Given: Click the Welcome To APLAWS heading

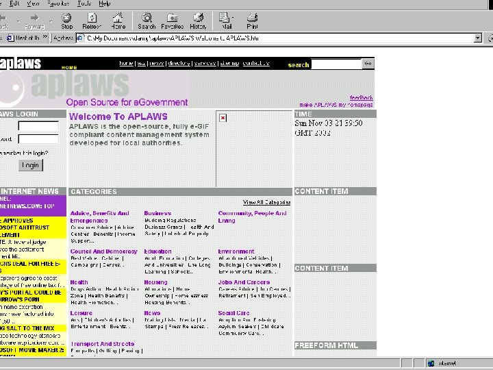Looking at the screenshot, I should pyautogui.click(x=118, y=116).
